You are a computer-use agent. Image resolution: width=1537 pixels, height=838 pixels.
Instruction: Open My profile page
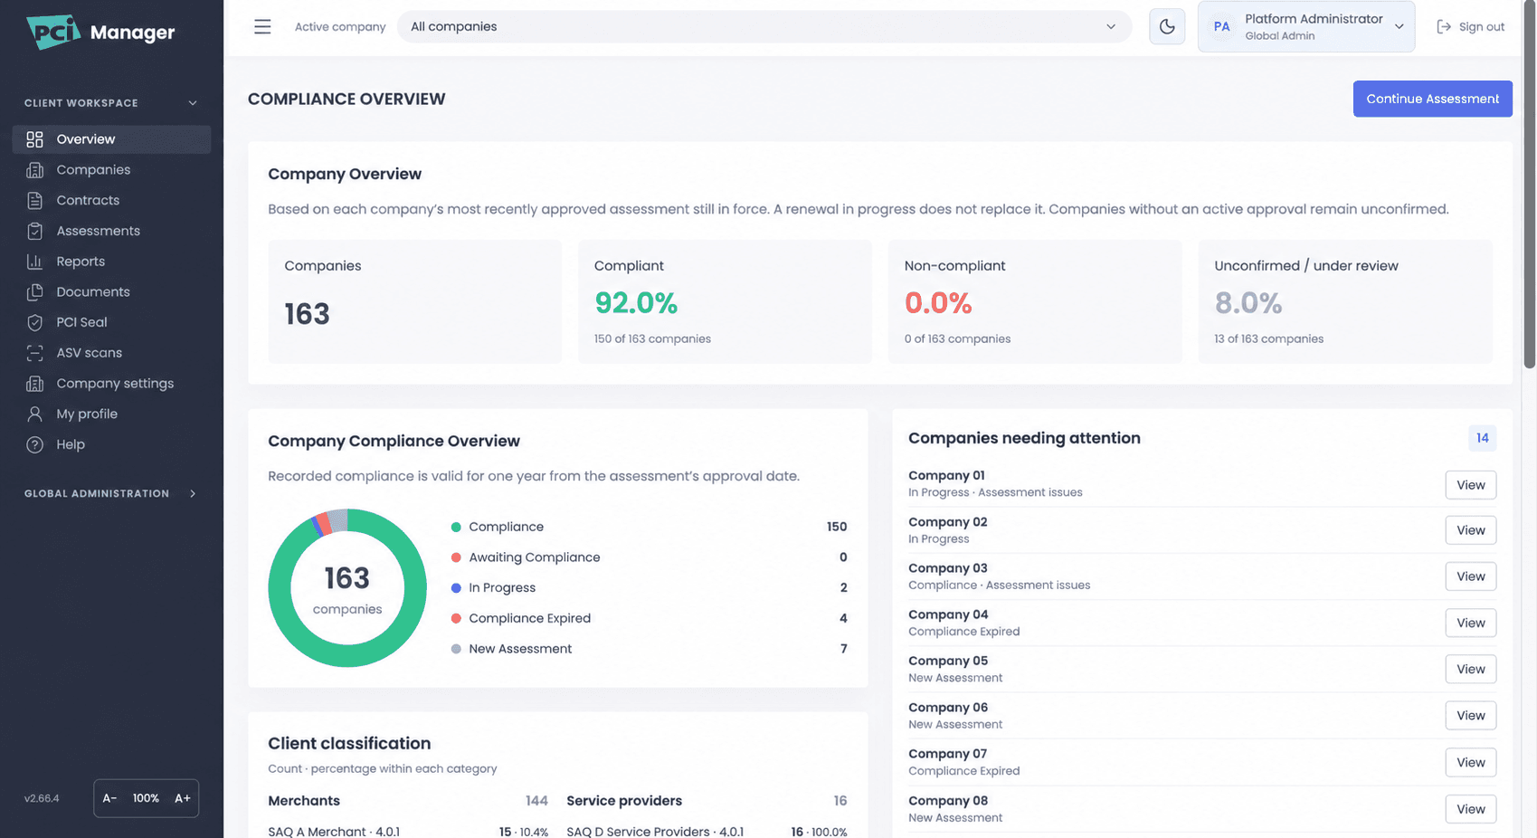(x=111, y=414)
